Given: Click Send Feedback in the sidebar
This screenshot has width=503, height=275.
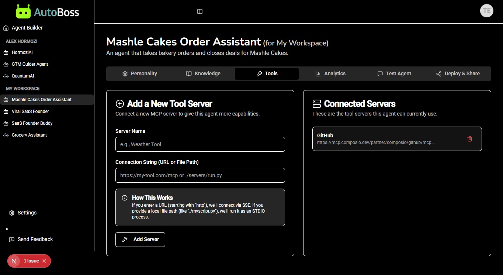Looking at the screenshot, I should pos(35,239).
